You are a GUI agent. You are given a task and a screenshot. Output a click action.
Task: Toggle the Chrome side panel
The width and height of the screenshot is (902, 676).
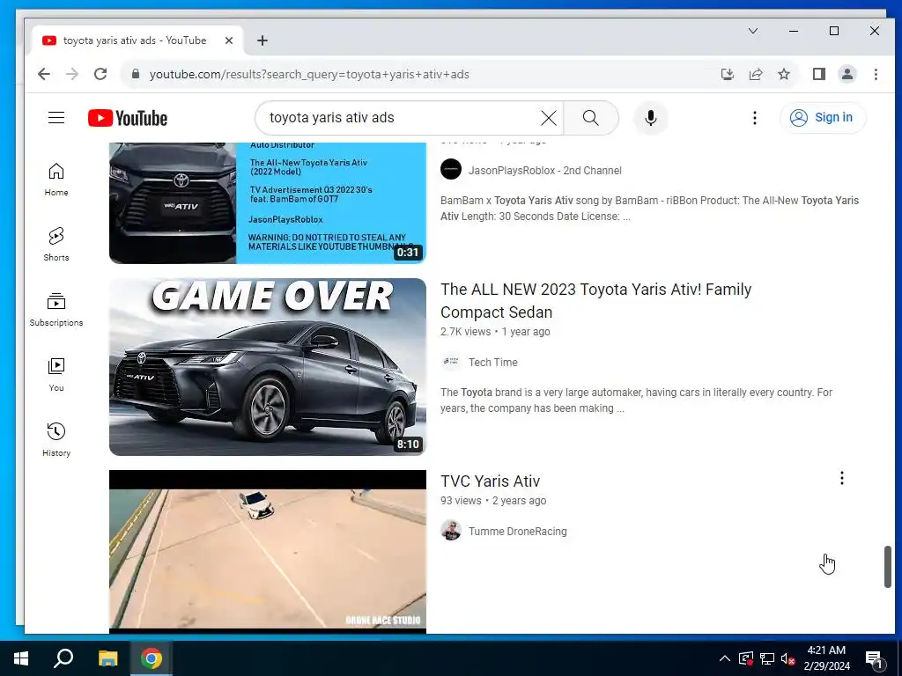819,74
